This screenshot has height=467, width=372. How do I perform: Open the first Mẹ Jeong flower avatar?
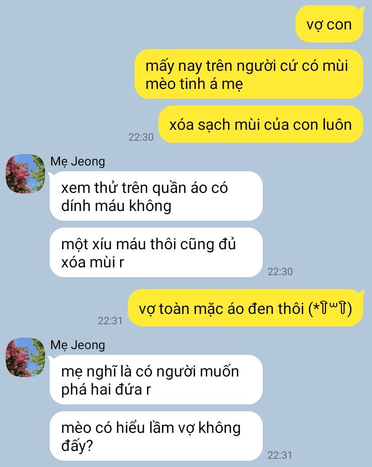25,174
